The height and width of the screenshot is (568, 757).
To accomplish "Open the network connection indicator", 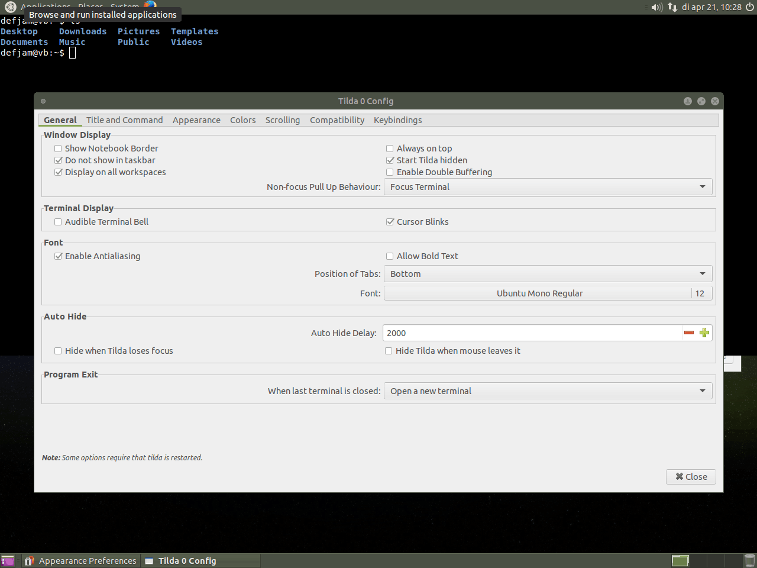I will point(672,7).
